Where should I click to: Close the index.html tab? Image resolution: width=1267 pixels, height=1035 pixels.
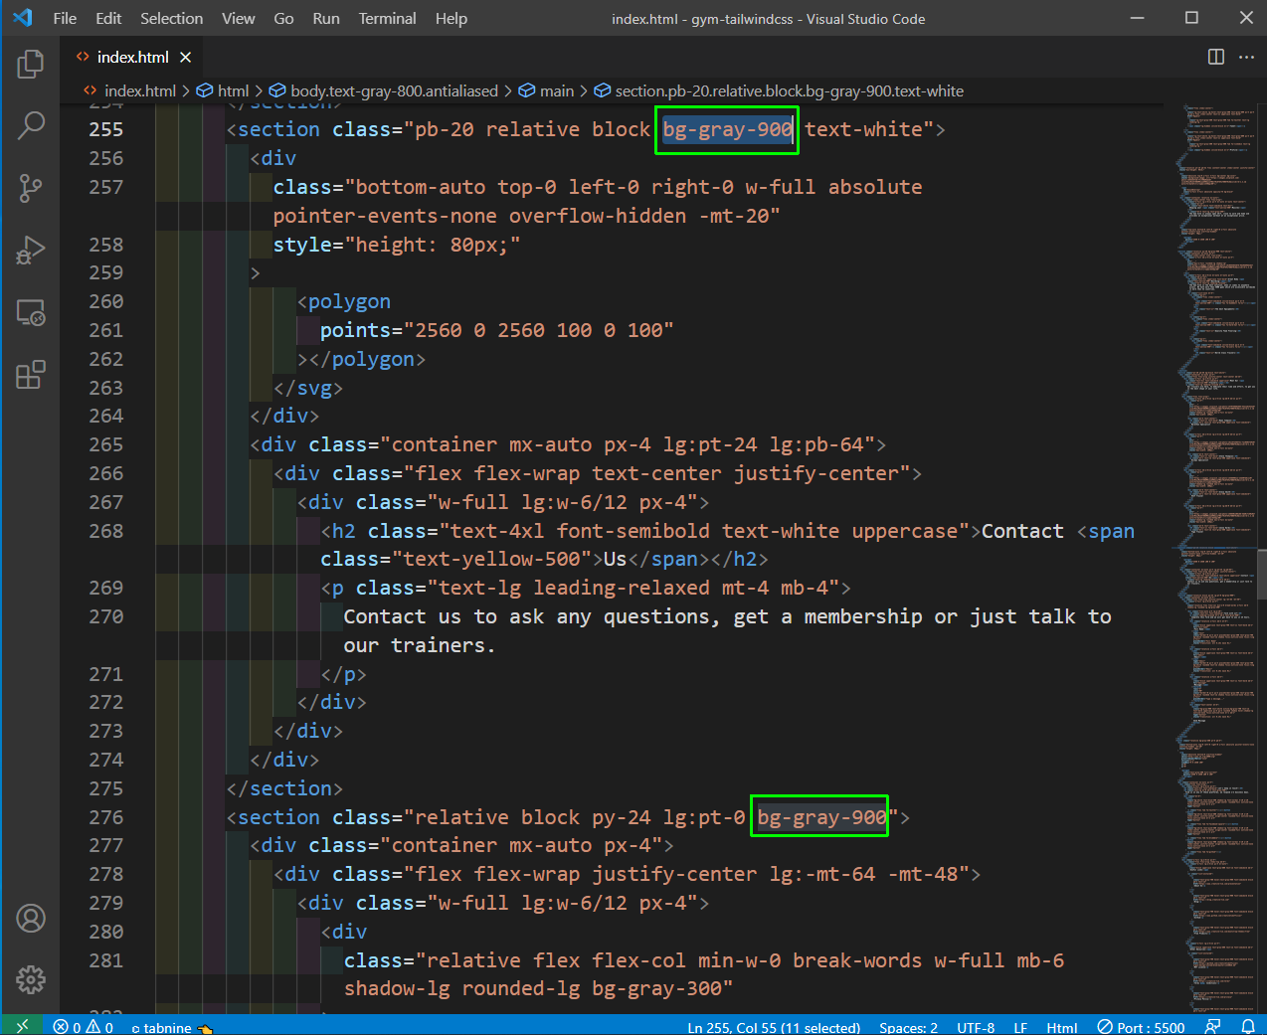tap(185, 57)
